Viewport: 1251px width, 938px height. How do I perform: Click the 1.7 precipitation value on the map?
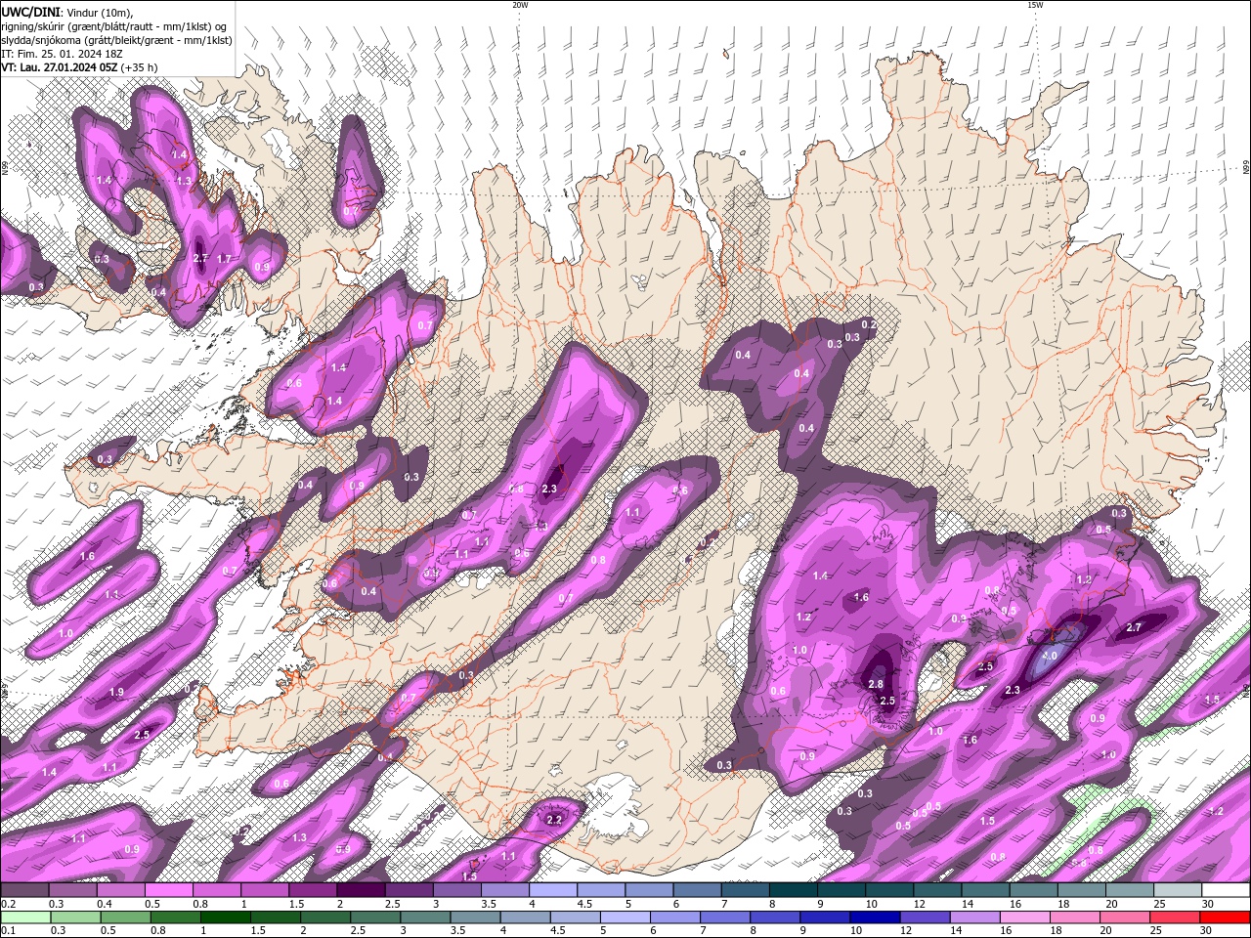(224, 258)
